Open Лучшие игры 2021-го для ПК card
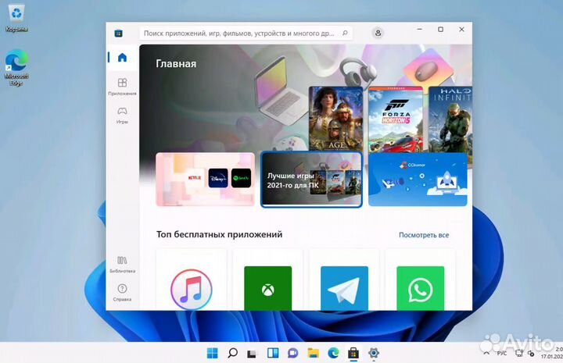 [311, 180]
